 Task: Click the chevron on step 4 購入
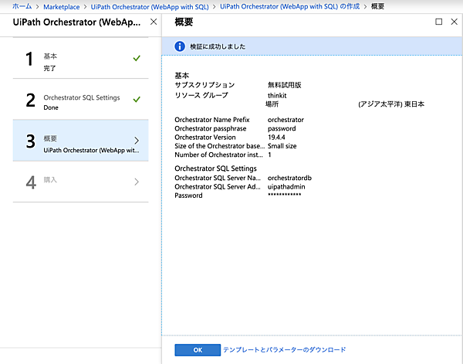coord(137,182)
